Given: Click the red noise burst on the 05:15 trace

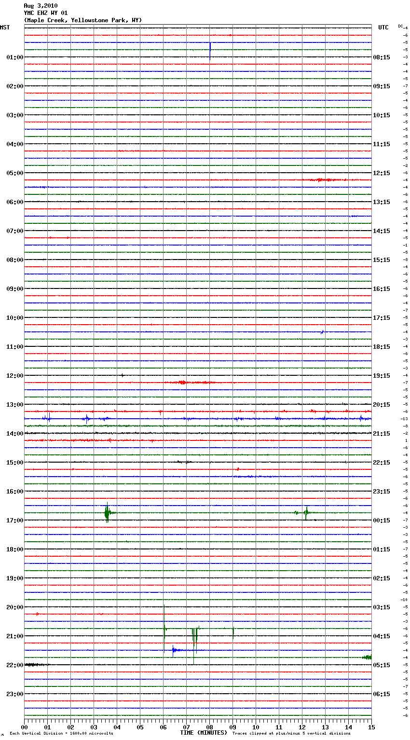Looking at the screenshot, I should tap(324, 180).
